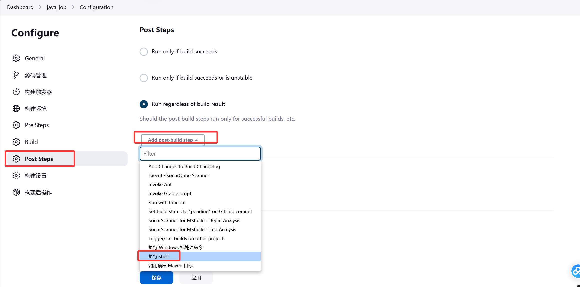Go to 源码管理 section in sidebar
580x287 pixels.
tap(67, 75)
